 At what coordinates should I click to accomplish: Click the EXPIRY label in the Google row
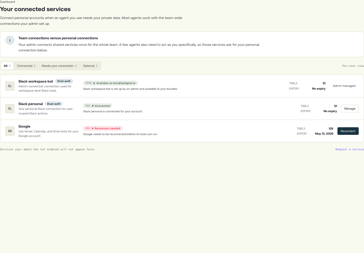tap(302, 134)
